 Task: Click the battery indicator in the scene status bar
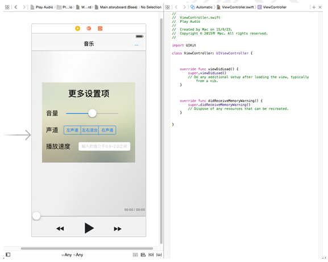(x=139, y=36)
